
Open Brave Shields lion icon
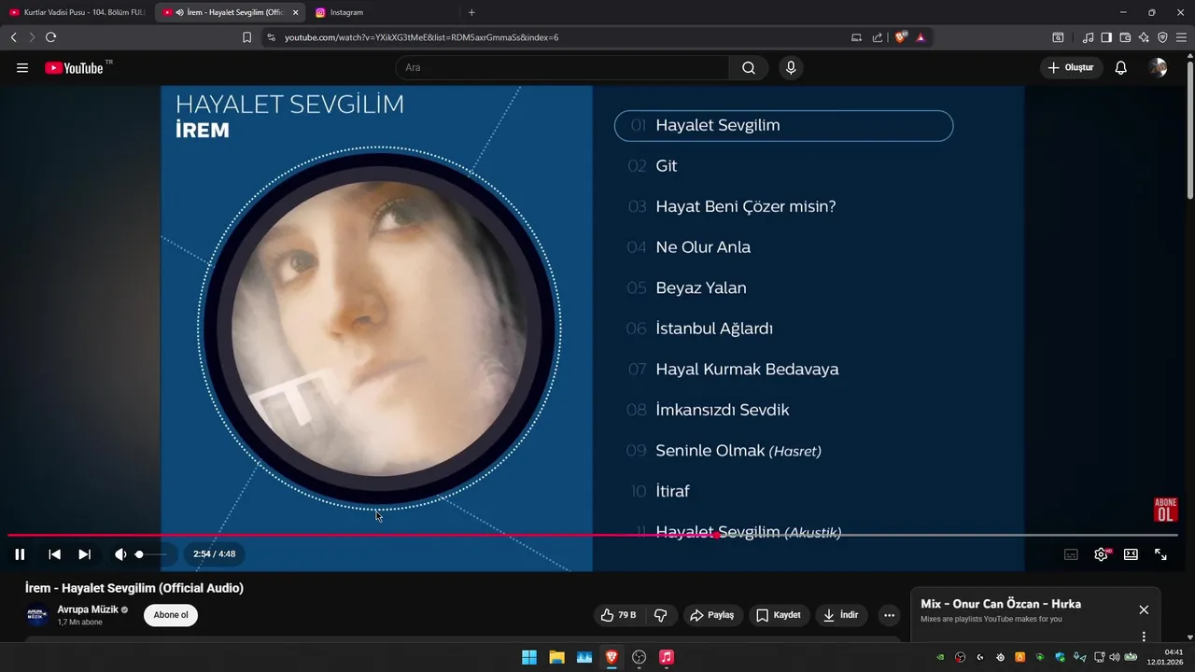pos(900,37)
